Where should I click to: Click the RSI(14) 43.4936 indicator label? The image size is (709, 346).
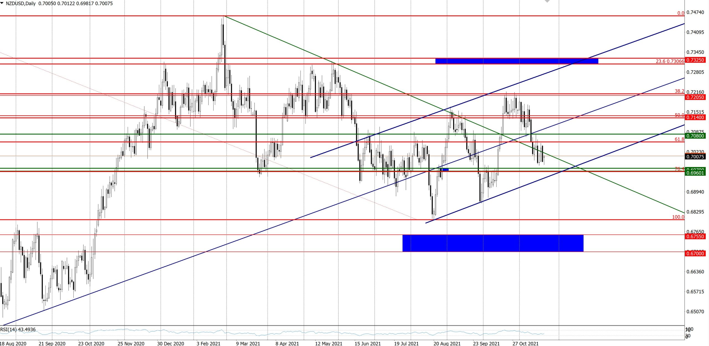(18, 329)
